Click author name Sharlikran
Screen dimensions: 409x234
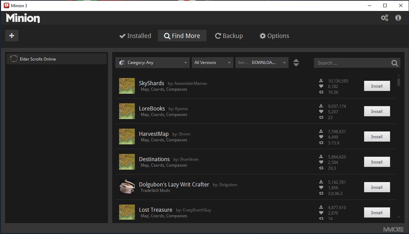(x=189, y=159)
